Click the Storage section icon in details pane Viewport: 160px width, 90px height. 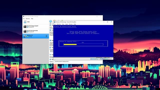pyautogui.click(x=50, y=47)
